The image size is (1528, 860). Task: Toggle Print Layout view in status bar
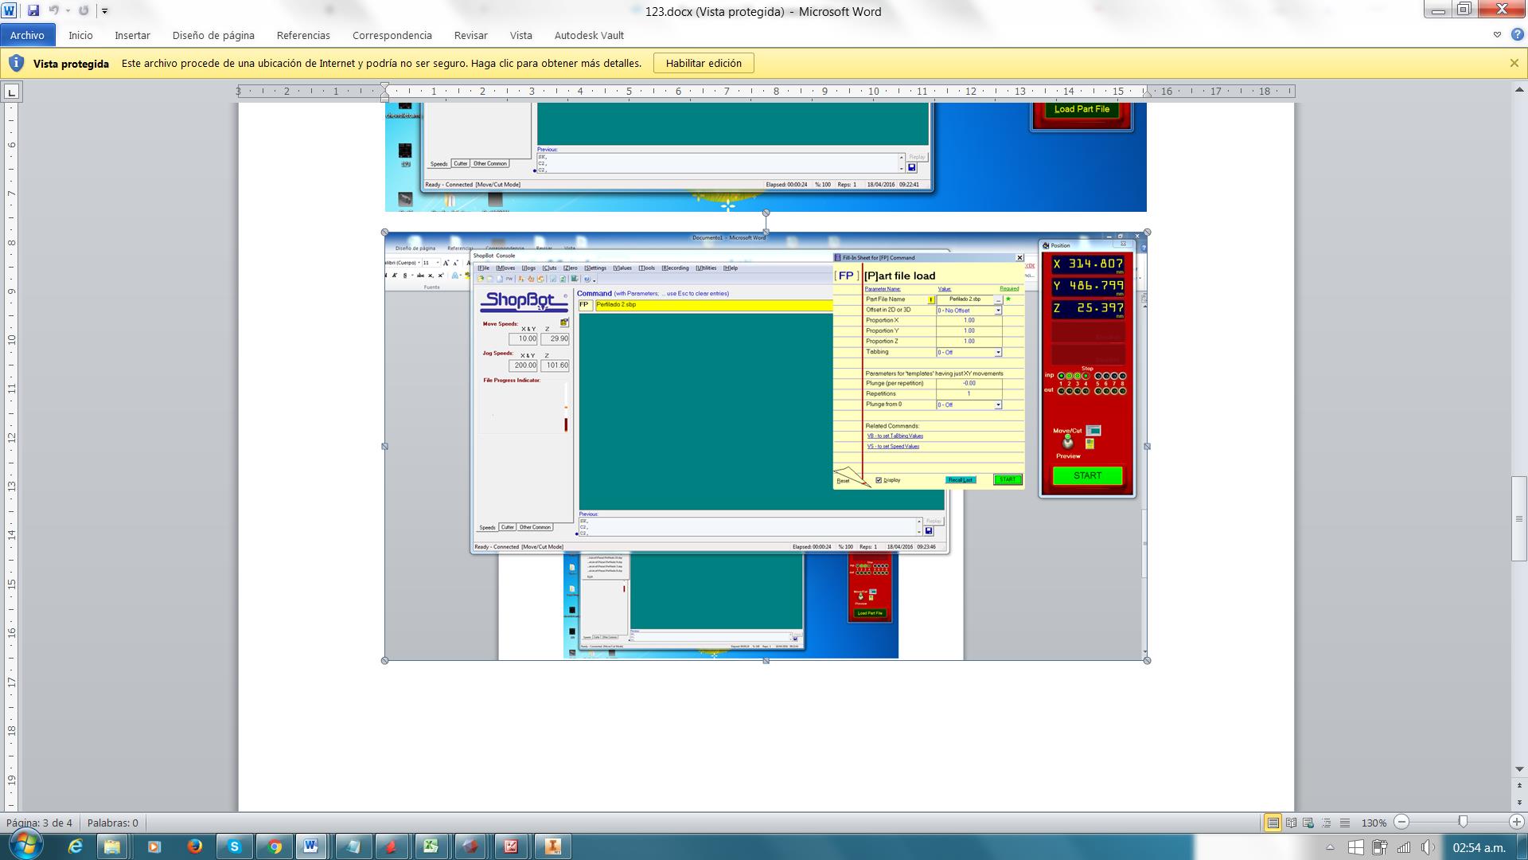(1273, 823)
